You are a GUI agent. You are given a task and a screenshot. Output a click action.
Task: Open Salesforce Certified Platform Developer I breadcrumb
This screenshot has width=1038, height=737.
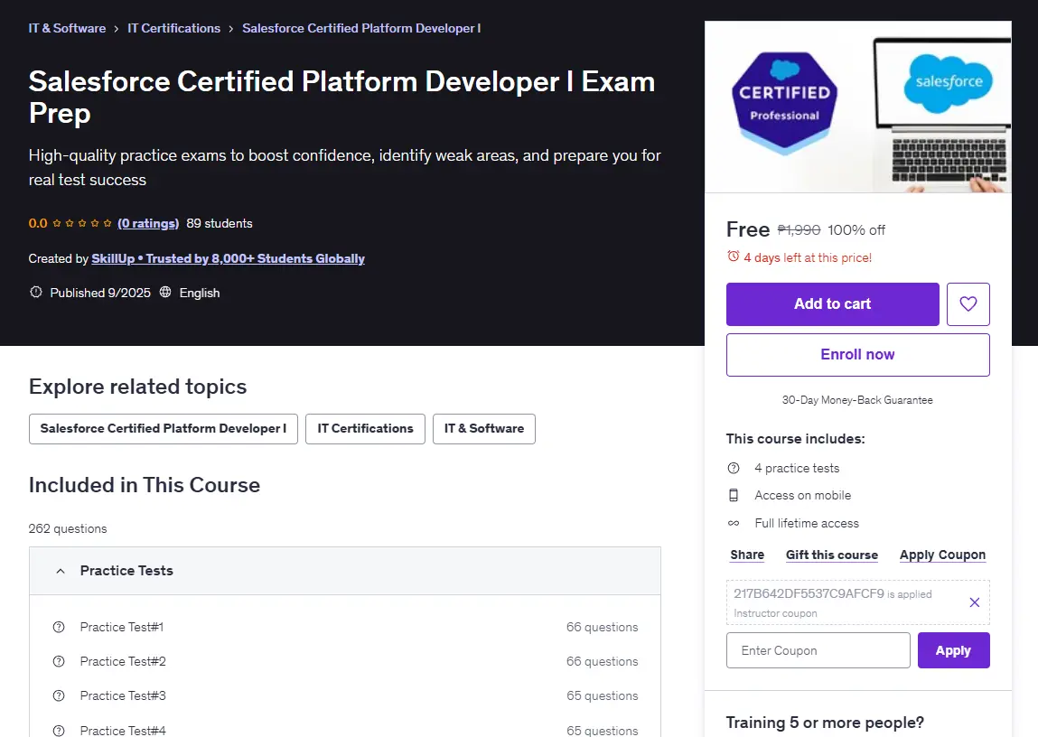(x=361, y=28)
